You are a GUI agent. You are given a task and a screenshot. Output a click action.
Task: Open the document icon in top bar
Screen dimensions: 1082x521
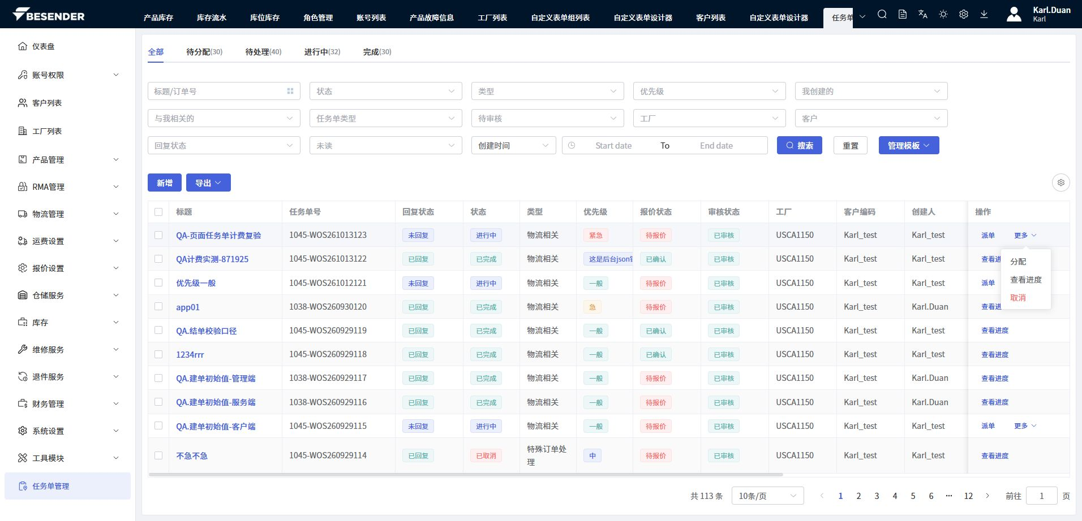point(903,14)
